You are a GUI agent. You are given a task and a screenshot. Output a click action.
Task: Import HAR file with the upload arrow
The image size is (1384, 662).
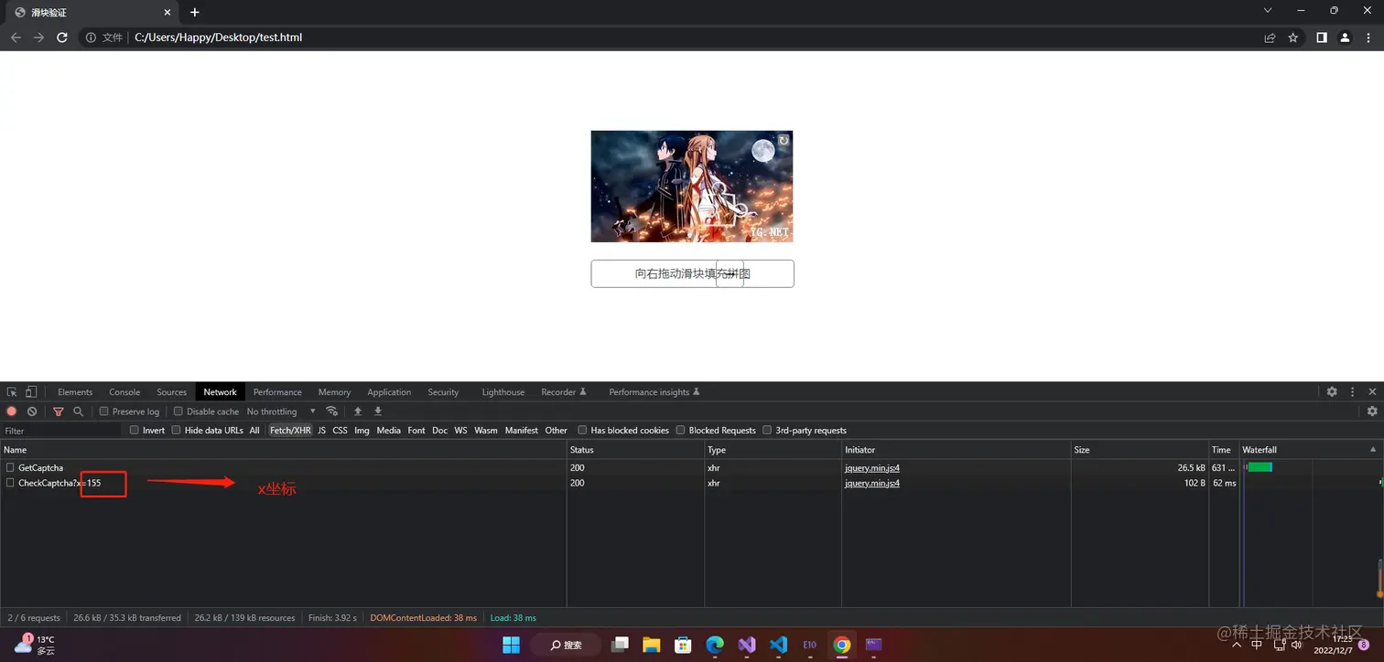point(358,411)
